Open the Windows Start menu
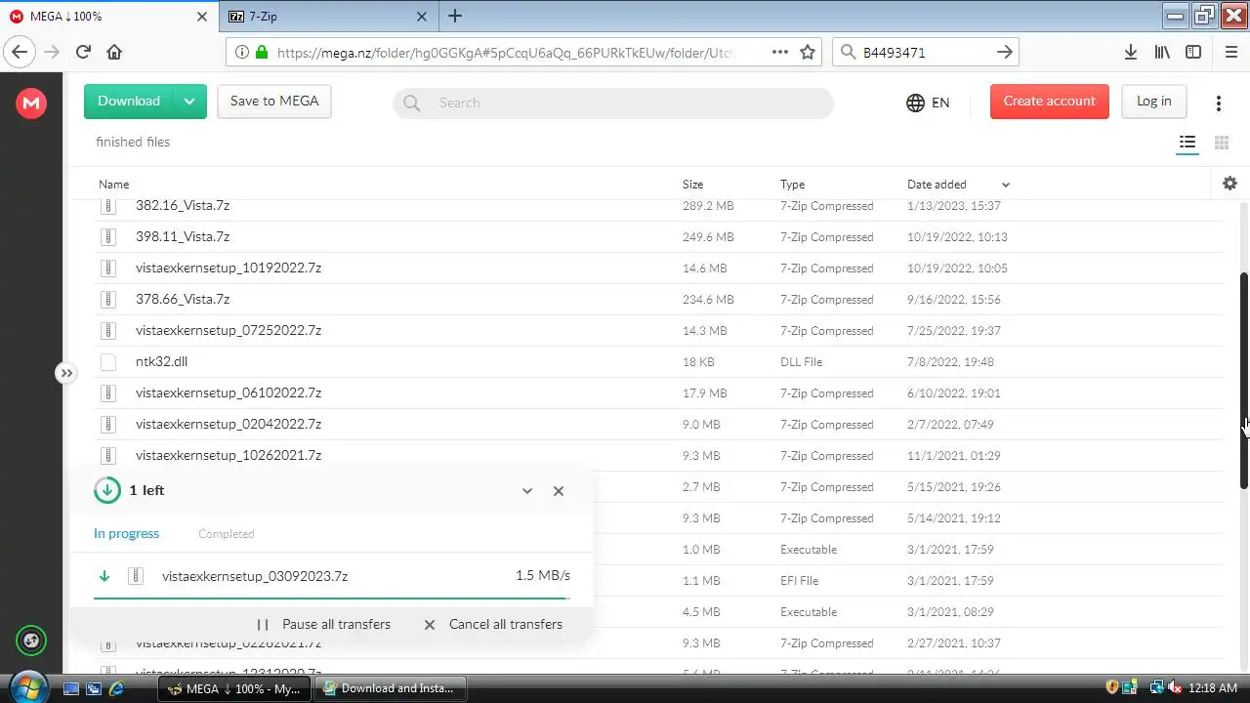This screenshot has width=1250, height=703. click(x=27, y=686)
